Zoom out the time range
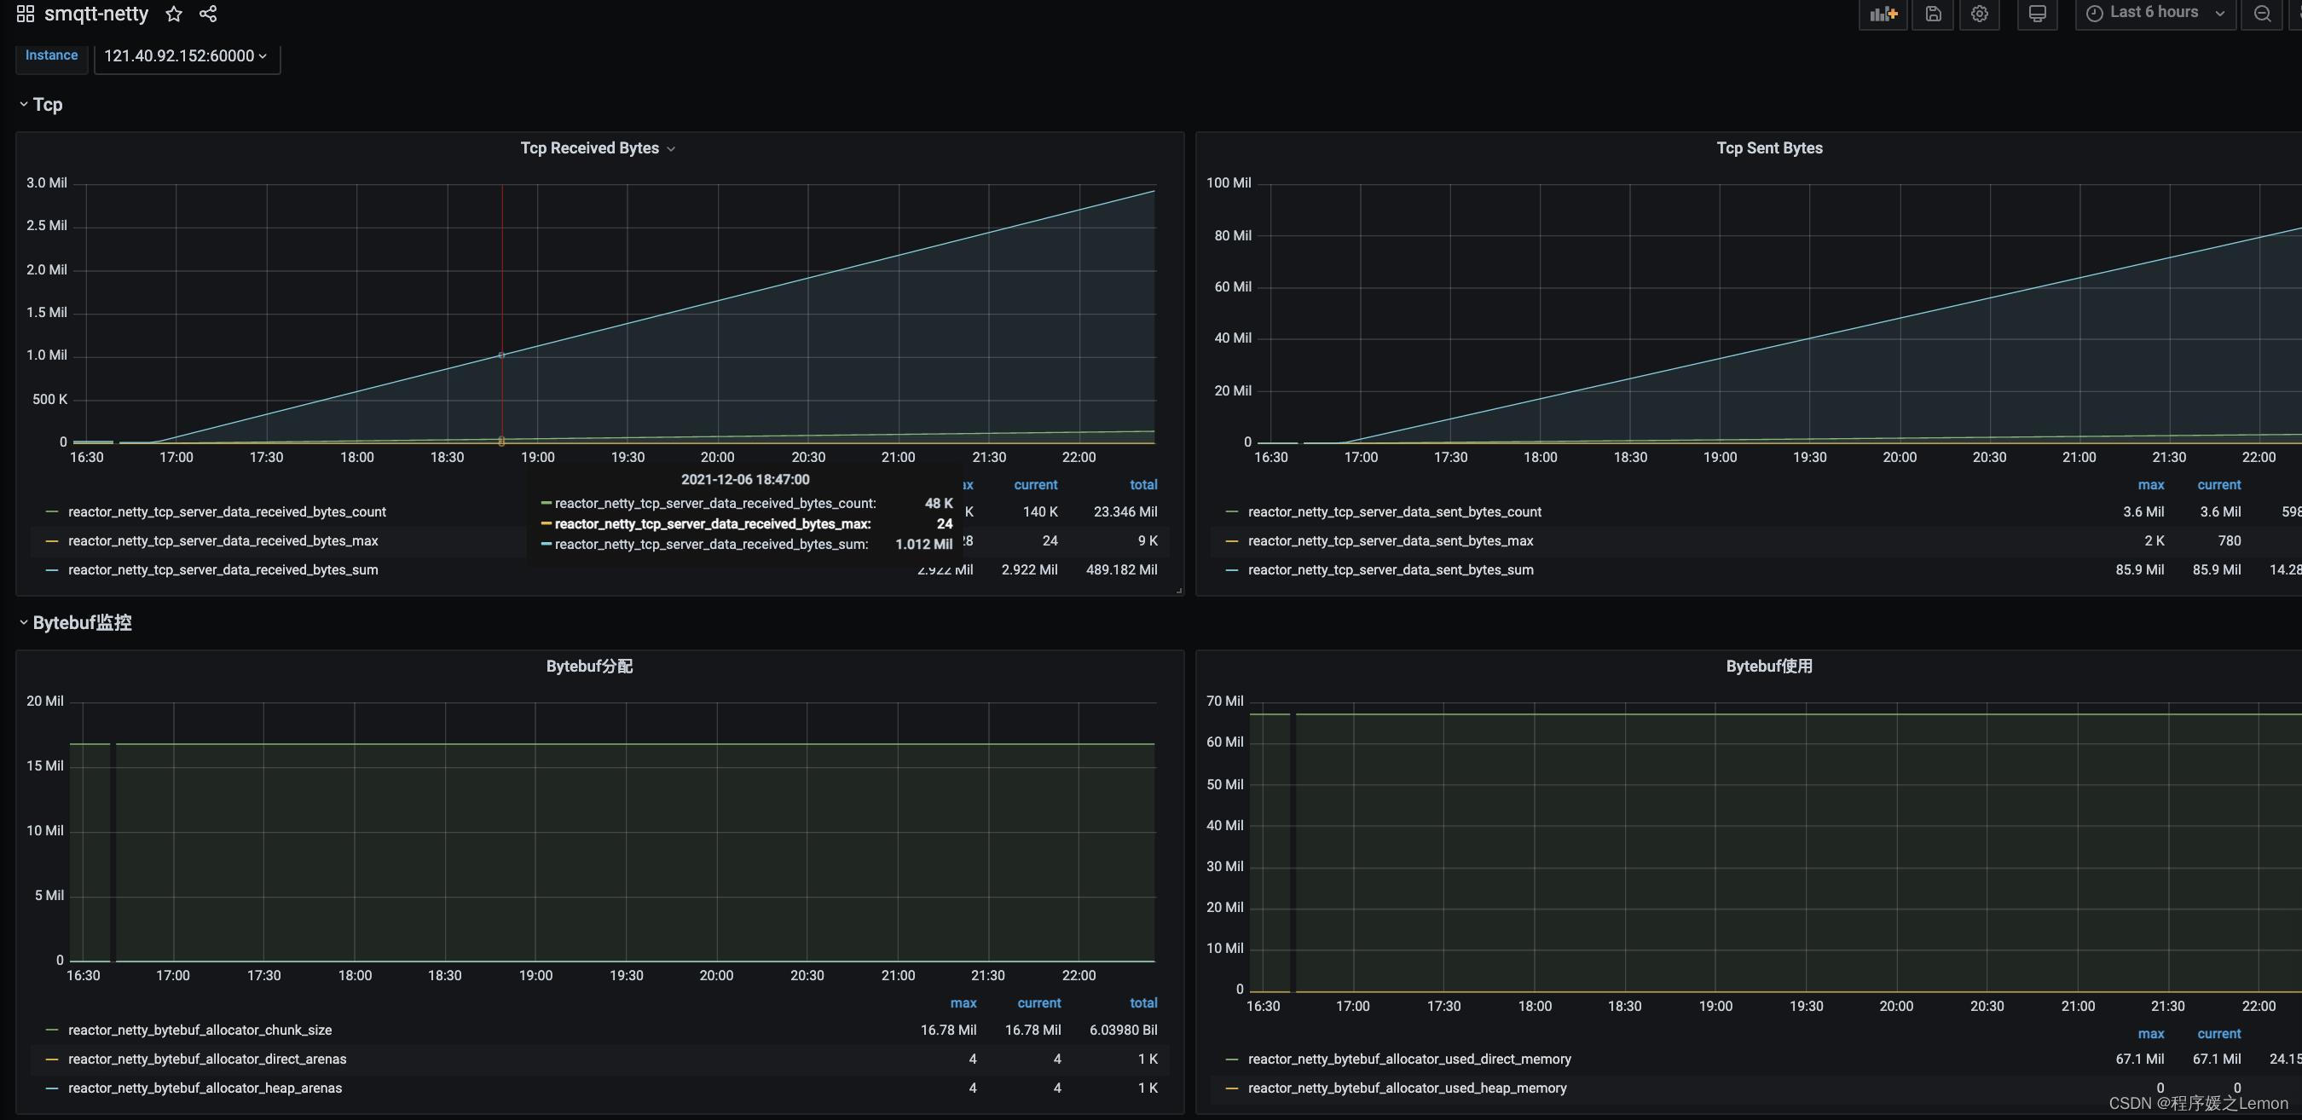This screenshot has height=1120, width=2302. (2263, 14)
